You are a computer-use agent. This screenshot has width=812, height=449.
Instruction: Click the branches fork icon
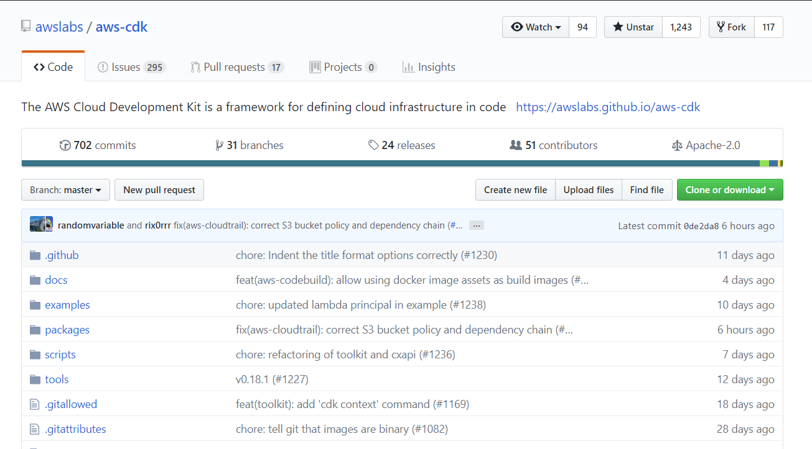click(x=219, y=145)
